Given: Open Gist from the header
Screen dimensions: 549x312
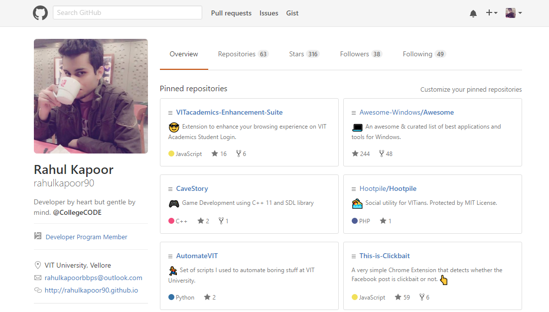Looking at the screenshot, I should click(x=292, y=13).
